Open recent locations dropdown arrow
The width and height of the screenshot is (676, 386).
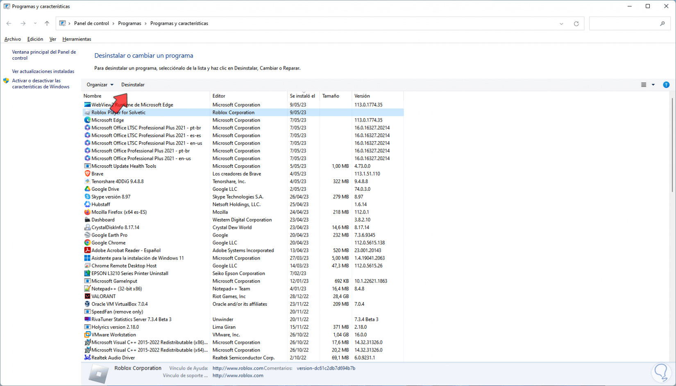35,24
